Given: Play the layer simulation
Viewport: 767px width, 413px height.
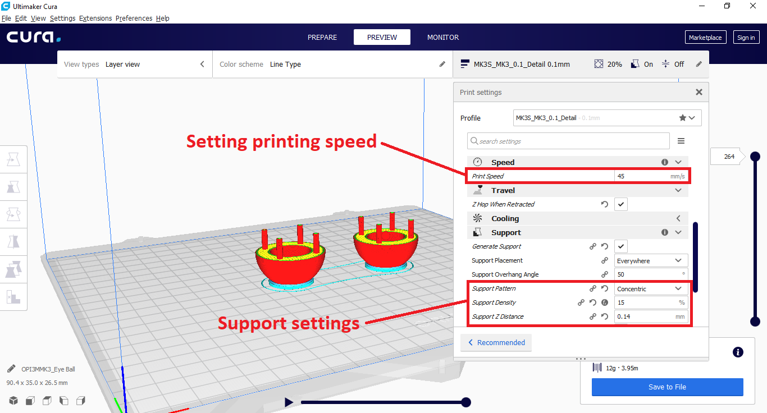Looking at the screenshot, I should pyautogui.click(x=289, y=402).
